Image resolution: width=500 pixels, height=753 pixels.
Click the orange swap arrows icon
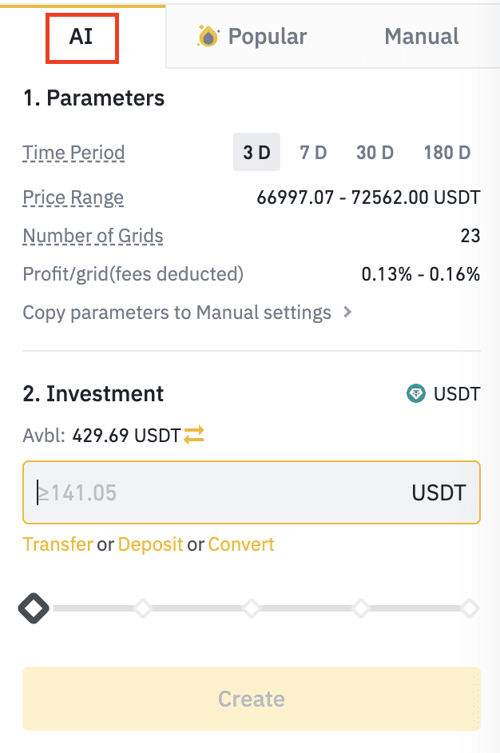tap(194, 436)
